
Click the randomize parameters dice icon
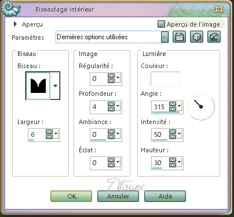click(x=196, y=37)
